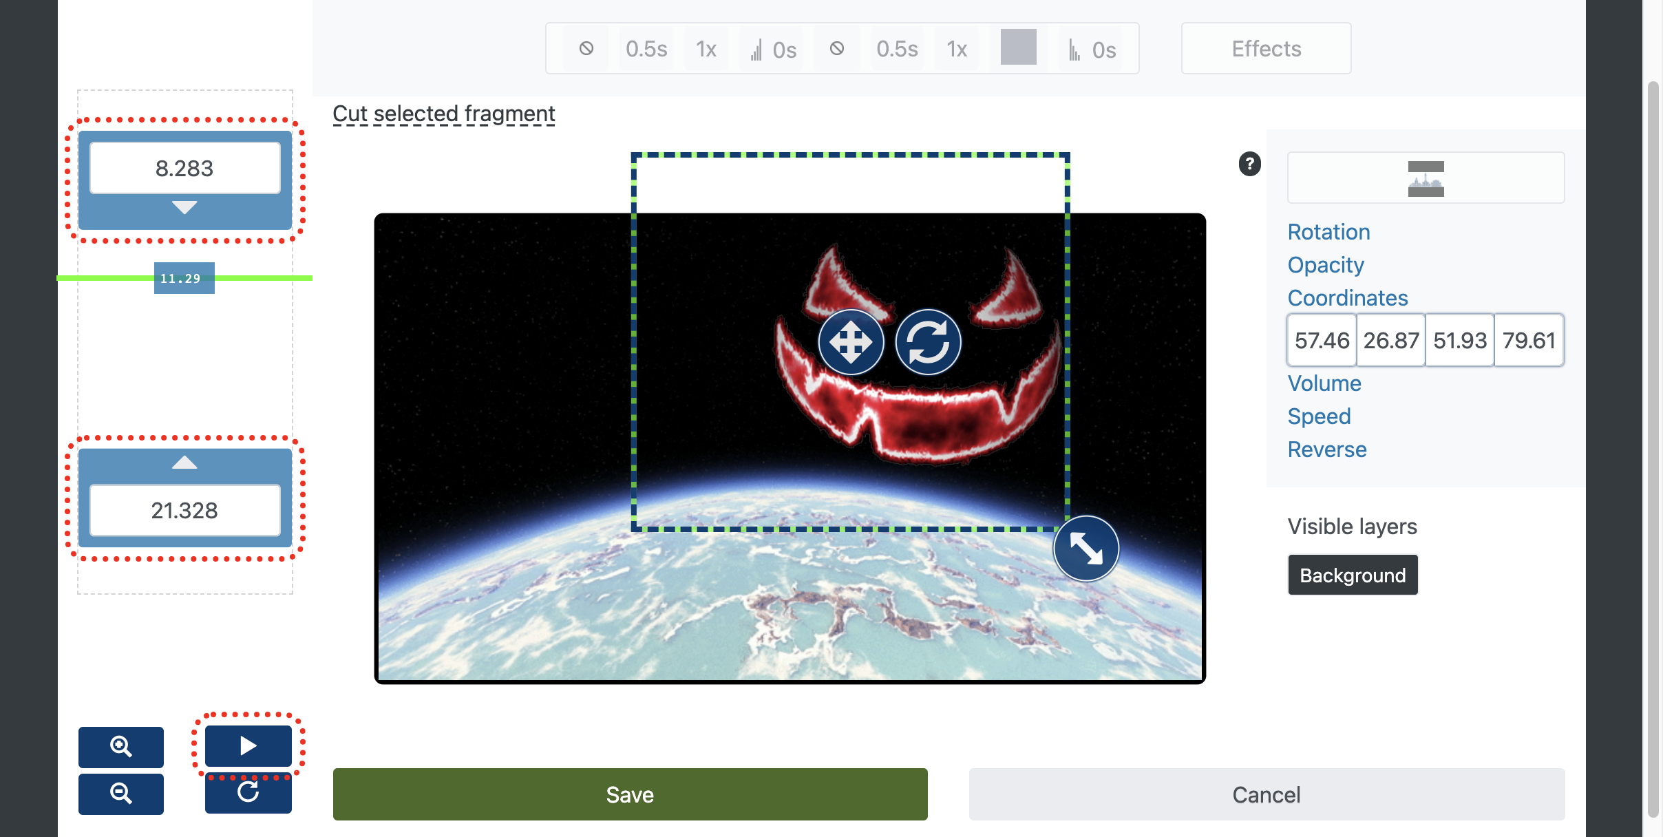Click the help question mark icon
Viewport: 1663px width, 837px height.
click(1250, 165)
